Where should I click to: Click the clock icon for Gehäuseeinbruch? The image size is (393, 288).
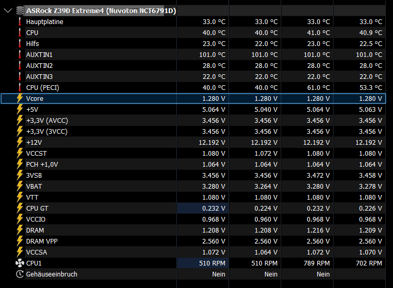coord(20,274)
